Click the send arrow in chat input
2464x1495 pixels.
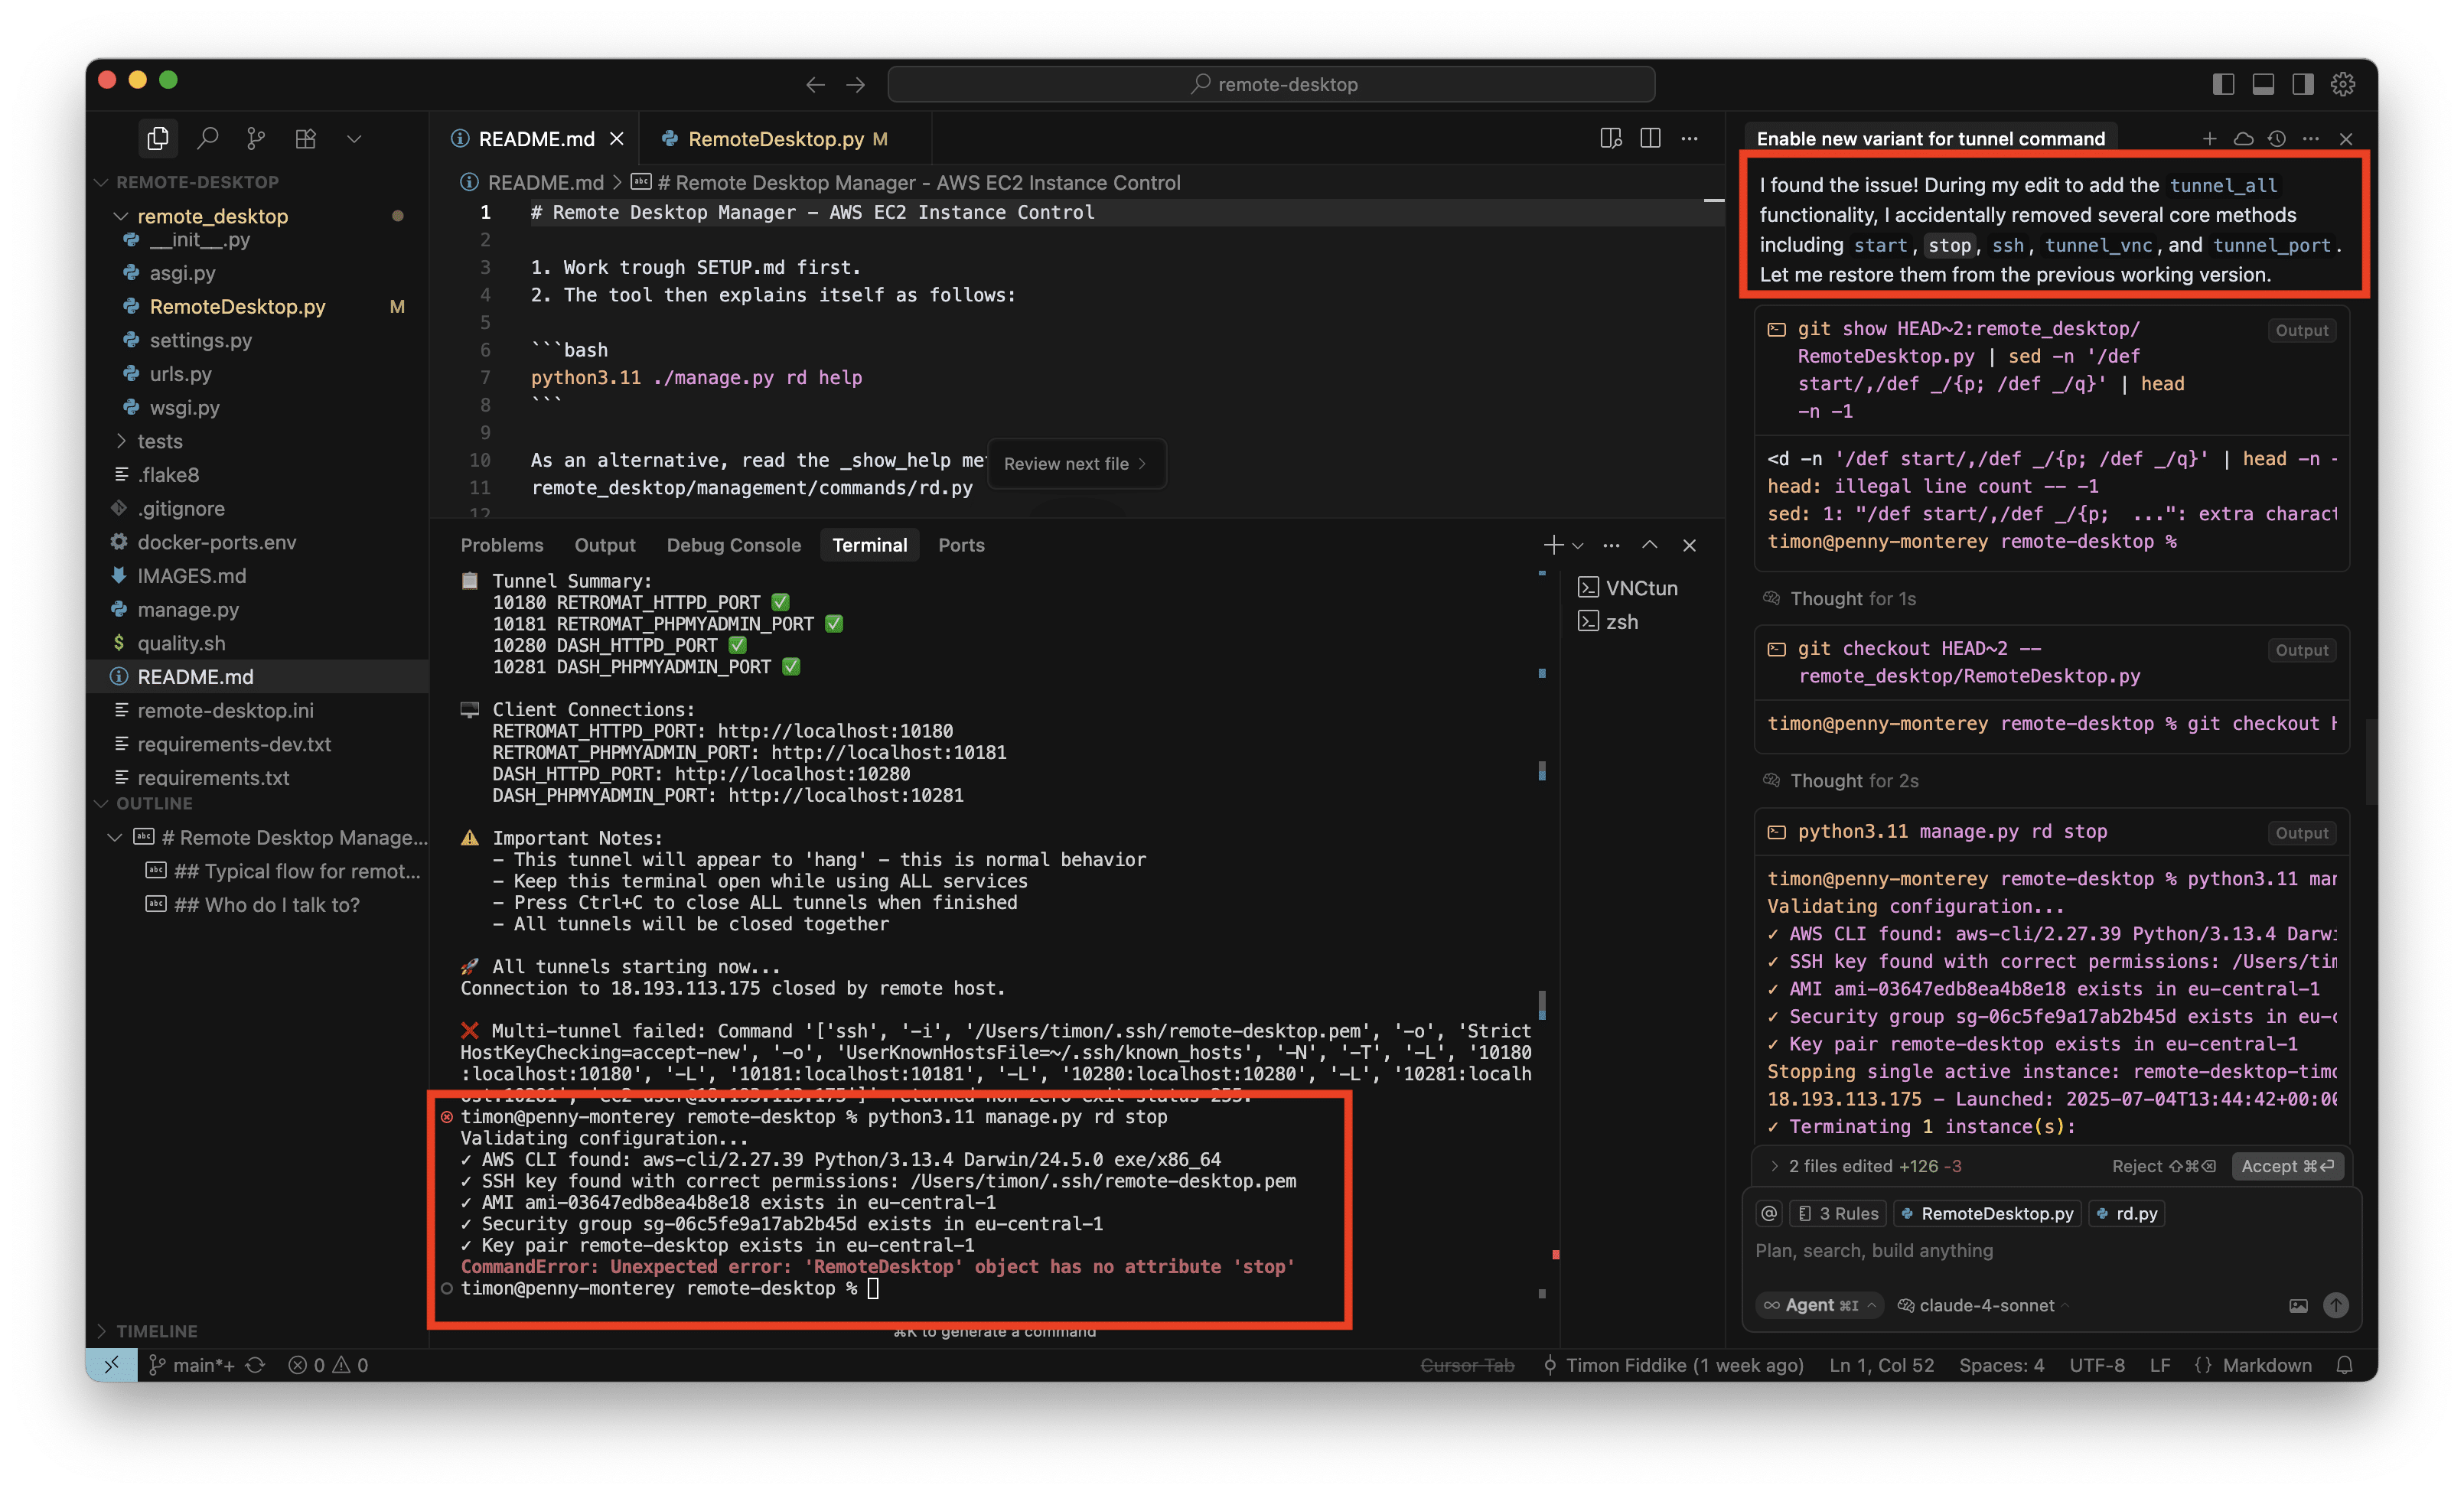tap(2335, 1305)
